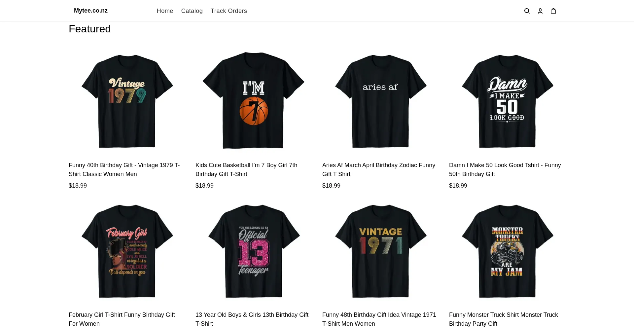Select the Catalog menu item

point(192,11)
